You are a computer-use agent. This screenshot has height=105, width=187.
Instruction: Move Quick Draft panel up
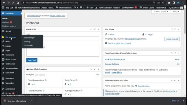click(91, 29)
